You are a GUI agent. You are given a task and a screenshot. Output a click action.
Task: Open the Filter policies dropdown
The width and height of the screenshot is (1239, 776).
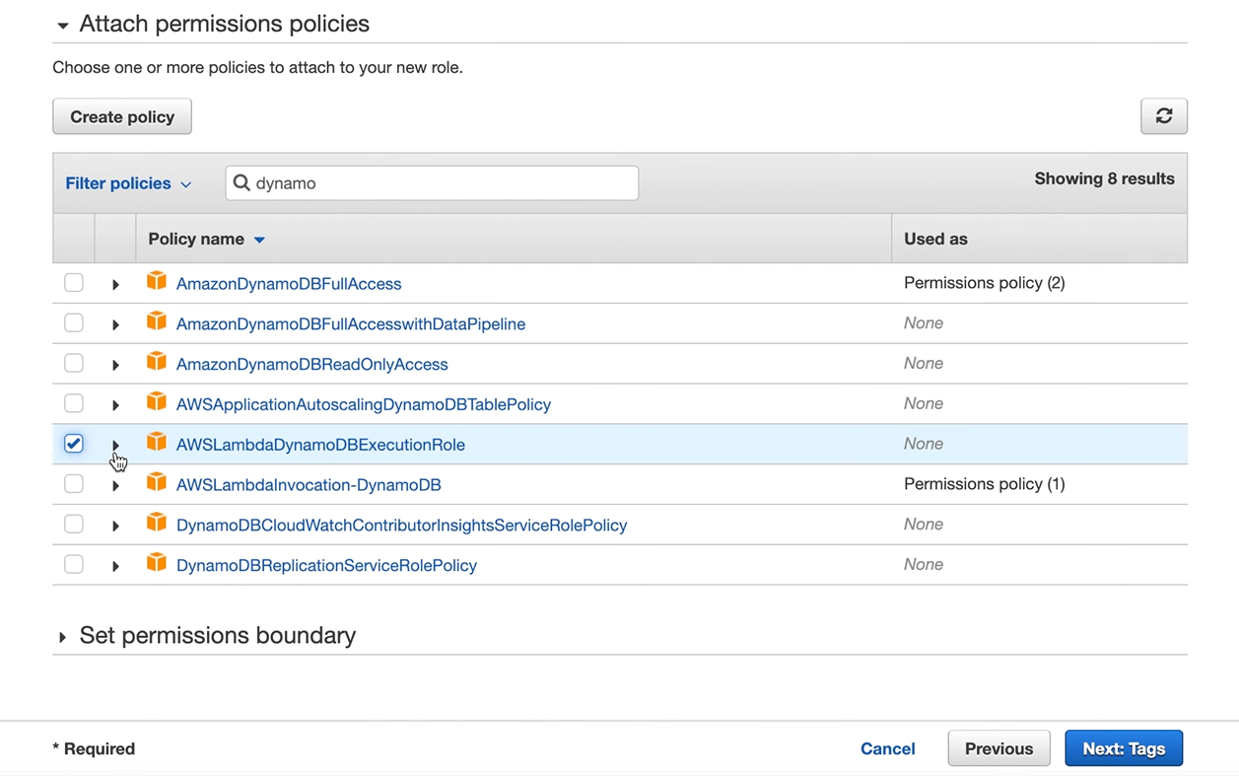pos(128,182)
